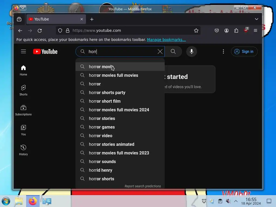Choose 'horror video' suggestion
Image resolution: width=276 pixels, height=207 pixels.
[x=120, y=136]
